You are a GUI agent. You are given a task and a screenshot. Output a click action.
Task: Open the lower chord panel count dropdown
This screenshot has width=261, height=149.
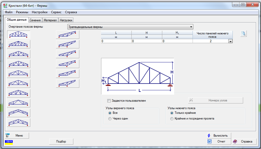pos(230,41)
